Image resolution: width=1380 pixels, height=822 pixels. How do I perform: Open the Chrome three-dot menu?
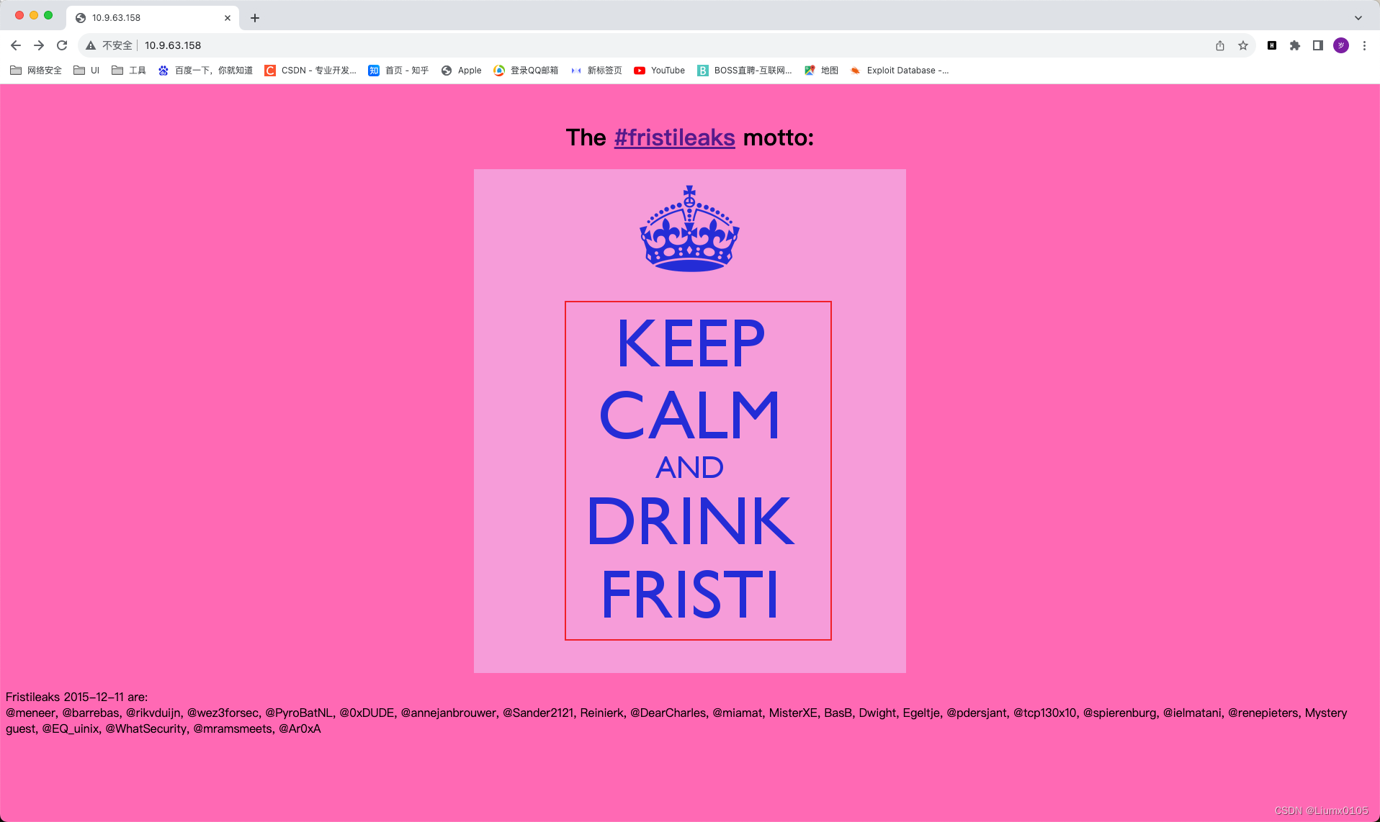point(1364,45)
